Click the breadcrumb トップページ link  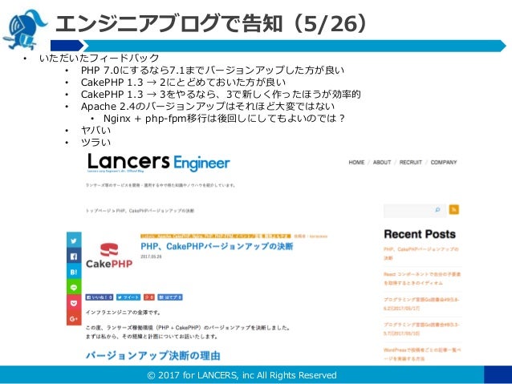(x=96, y=211)
